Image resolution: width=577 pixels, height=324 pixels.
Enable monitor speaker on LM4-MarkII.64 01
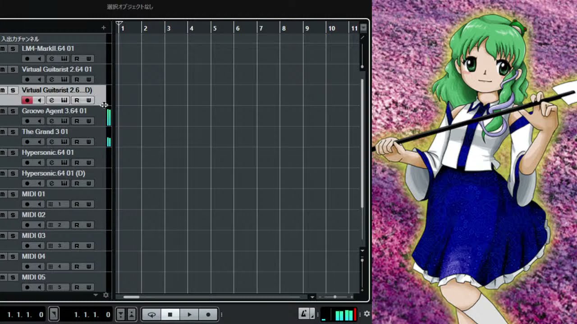click(39, 59)
